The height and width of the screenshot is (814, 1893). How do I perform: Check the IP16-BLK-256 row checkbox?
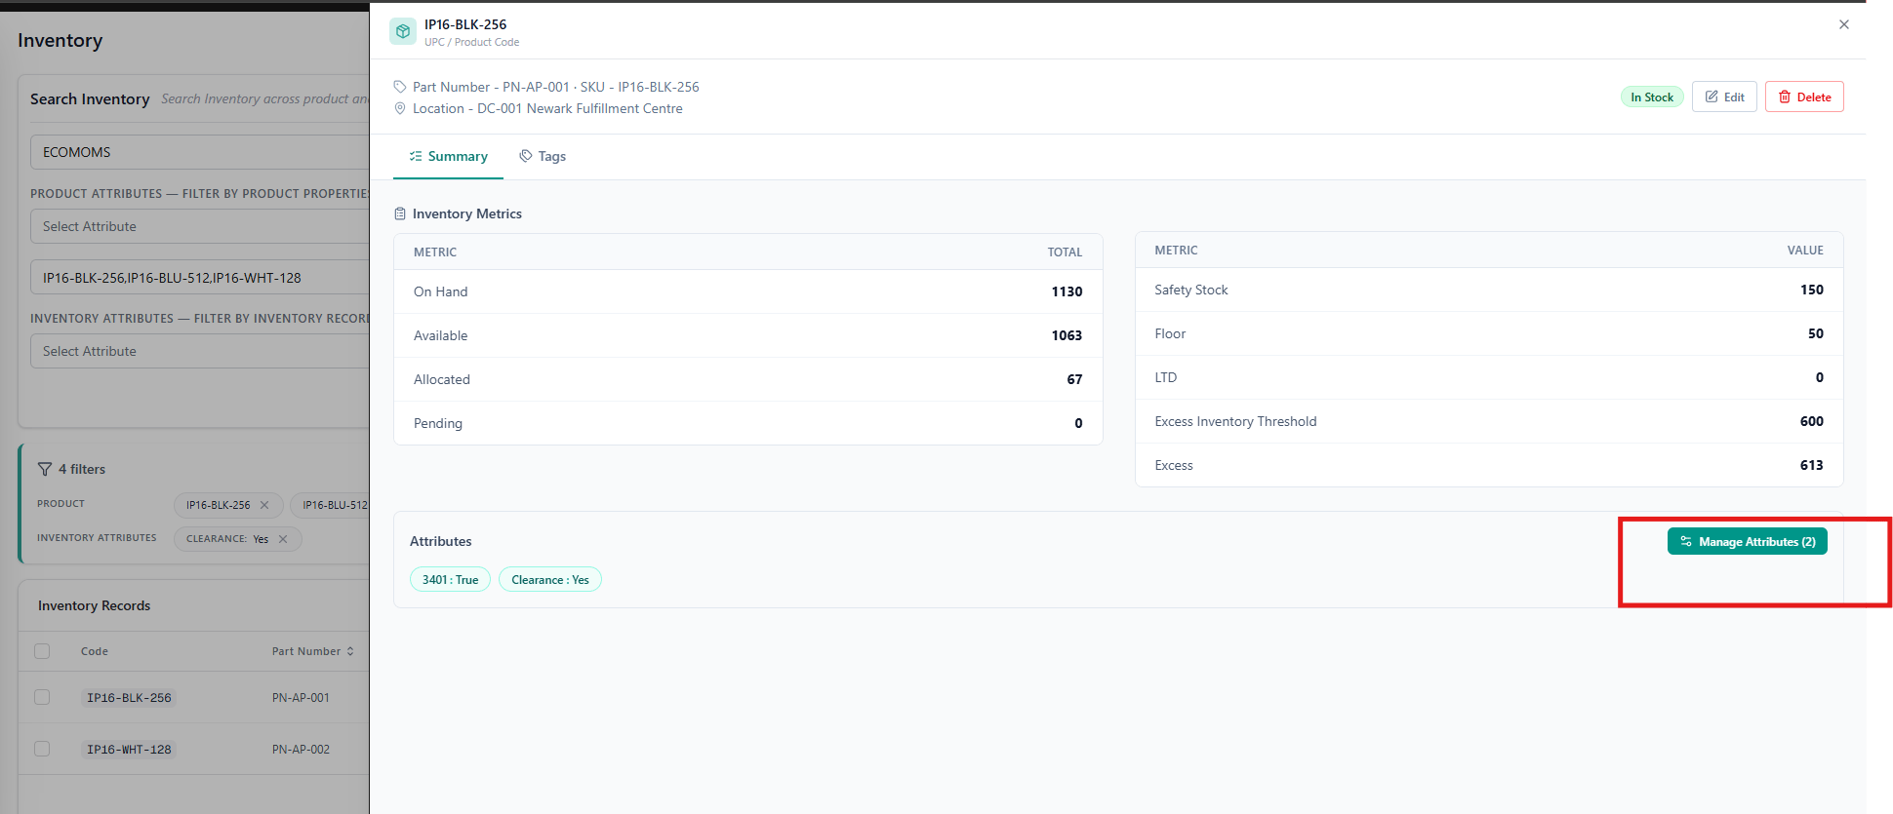coord(42,697)
